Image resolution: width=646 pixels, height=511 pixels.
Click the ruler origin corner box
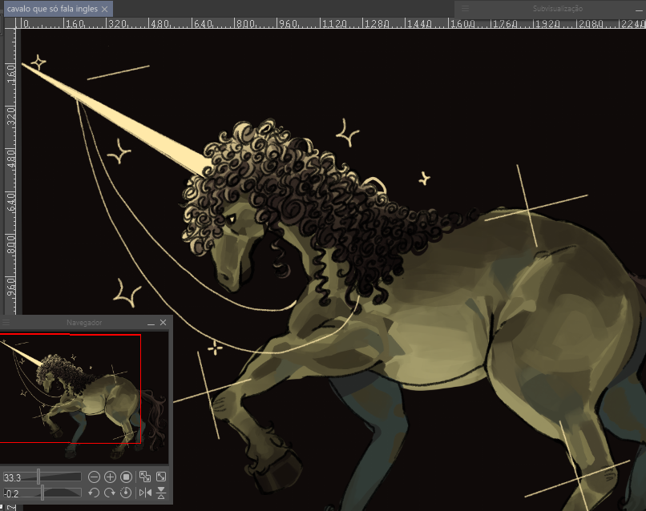9,23
